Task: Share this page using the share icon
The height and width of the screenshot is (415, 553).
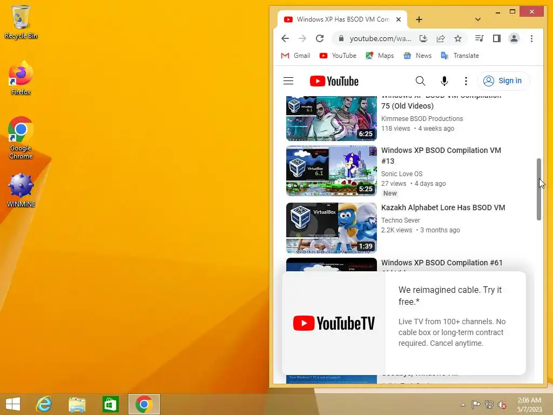Action: pos(441,38)
